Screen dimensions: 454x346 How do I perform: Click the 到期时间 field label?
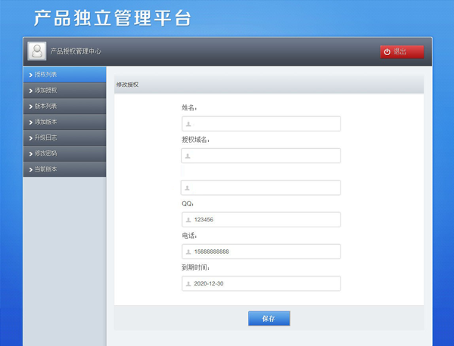195,267
